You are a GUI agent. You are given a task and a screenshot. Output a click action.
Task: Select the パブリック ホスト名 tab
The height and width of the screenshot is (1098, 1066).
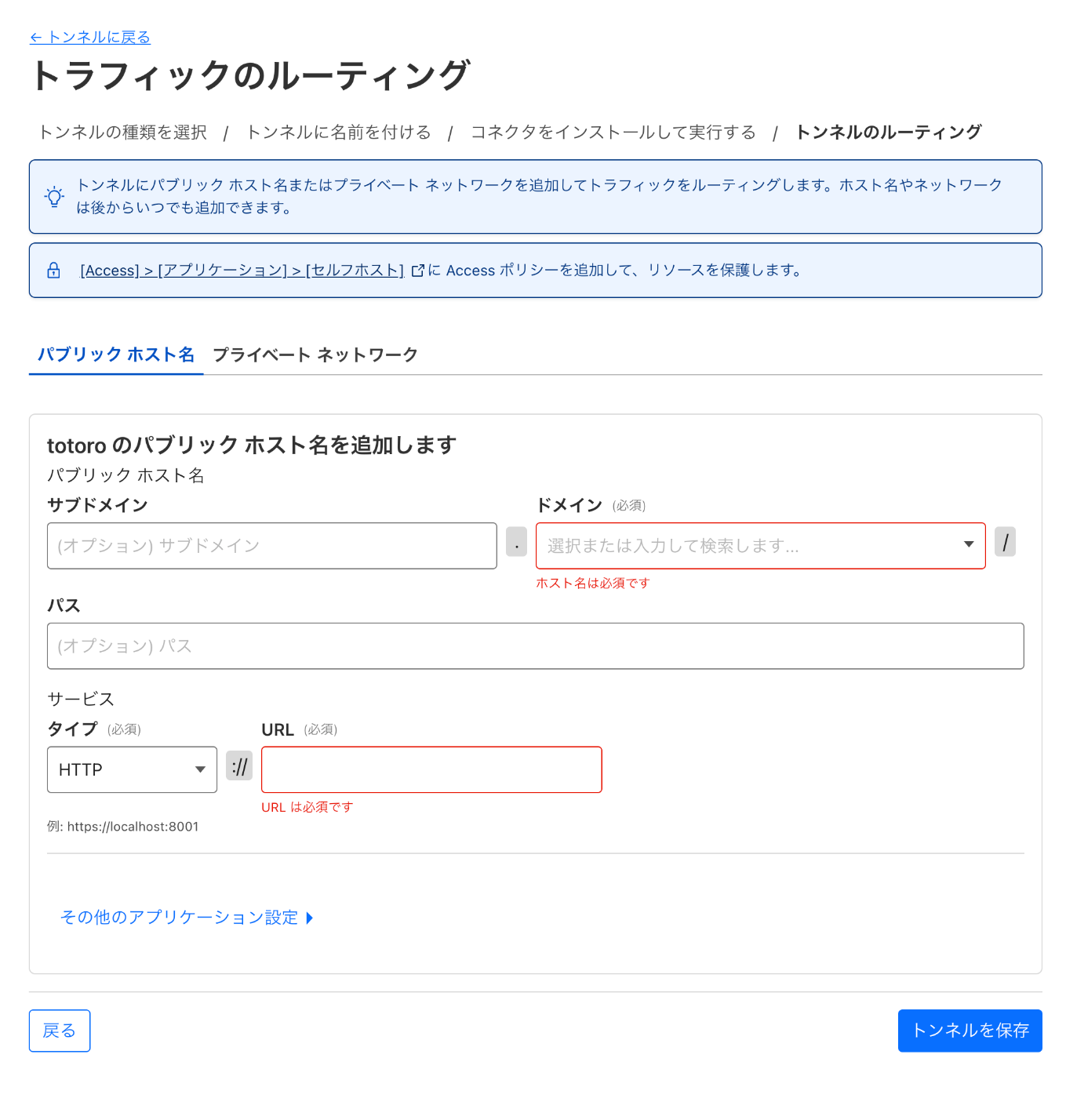pyautogui.click(x=116, y=354)
